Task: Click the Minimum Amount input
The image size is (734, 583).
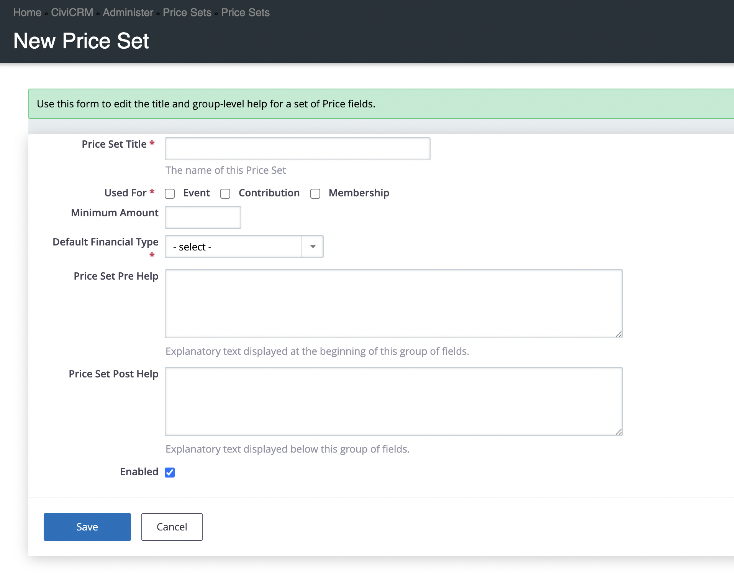Action: coord(203,217)
